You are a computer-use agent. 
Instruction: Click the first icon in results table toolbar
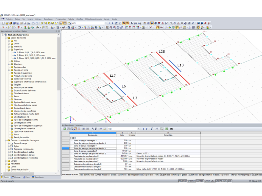click(x=64, y=129)
